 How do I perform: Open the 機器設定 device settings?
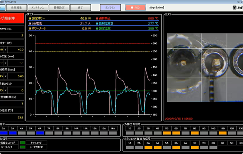tap(59, 8)
